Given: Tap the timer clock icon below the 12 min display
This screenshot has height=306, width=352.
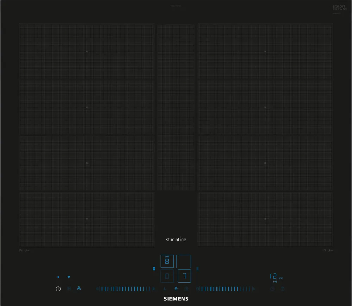Looking at the screenshot, I should 272,289.
